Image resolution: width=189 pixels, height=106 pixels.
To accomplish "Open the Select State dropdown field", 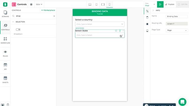I will [x=100, y=35].
